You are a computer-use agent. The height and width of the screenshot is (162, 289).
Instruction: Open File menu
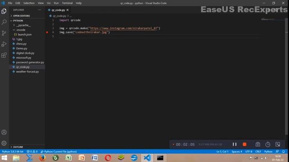(x=10, y=3)
